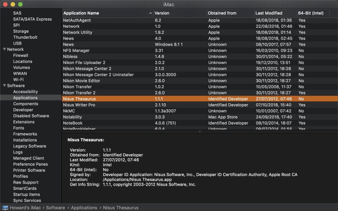This screenshot has height=211, width=338.
Task: Sort the list by Version column
Action: [x=161, y=13]
